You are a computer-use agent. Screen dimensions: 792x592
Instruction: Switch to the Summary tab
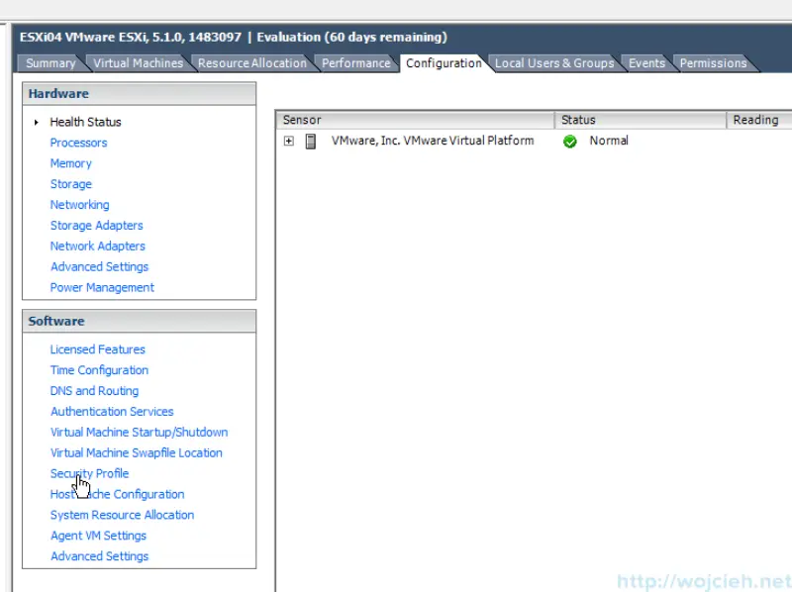pos(49,62)
